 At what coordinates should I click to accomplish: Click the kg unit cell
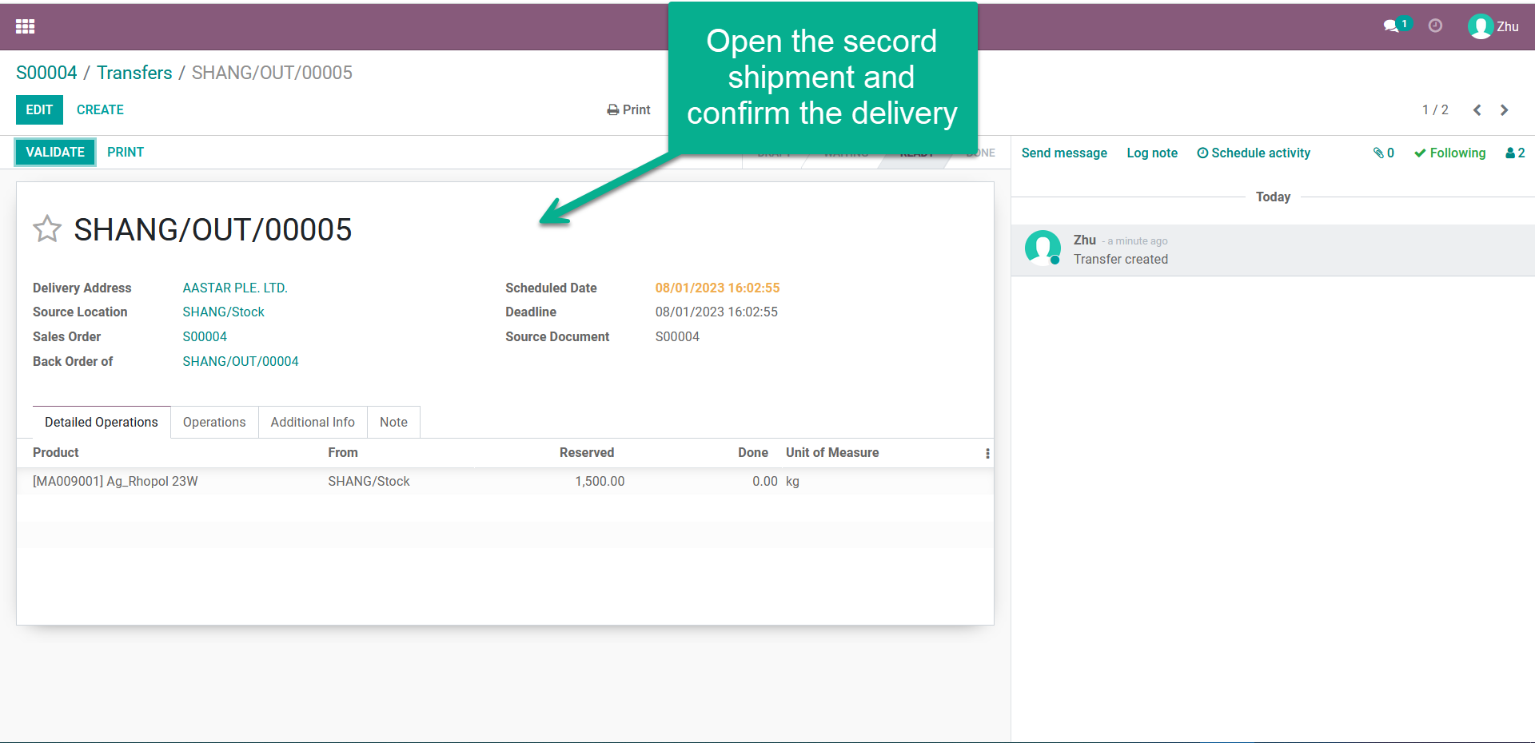(792, 481)
